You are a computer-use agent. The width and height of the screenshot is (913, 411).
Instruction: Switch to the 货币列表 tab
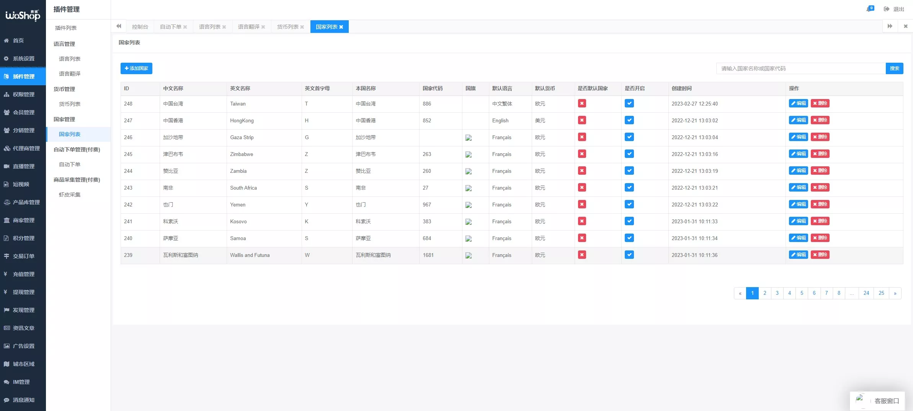pyautogui.click(x=287, y=27)
